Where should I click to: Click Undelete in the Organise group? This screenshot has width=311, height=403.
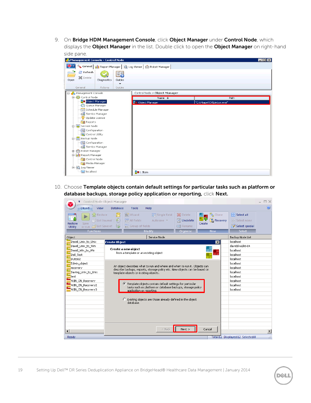pos(185,221)
